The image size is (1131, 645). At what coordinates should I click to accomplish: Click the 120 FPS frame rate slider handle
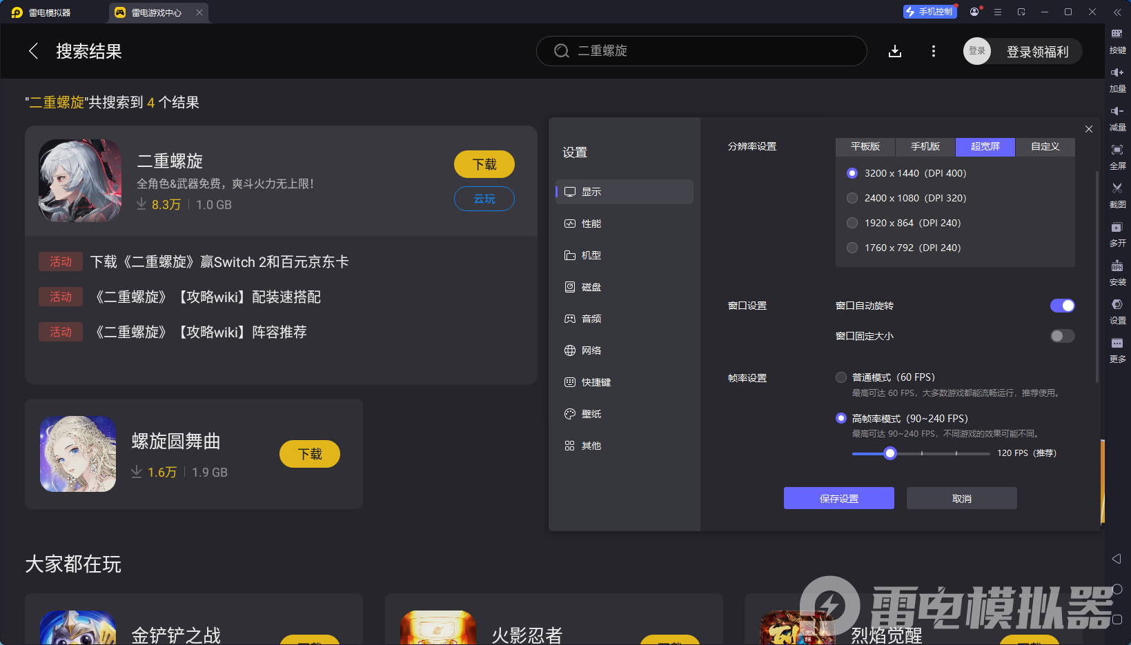[890, 453]
